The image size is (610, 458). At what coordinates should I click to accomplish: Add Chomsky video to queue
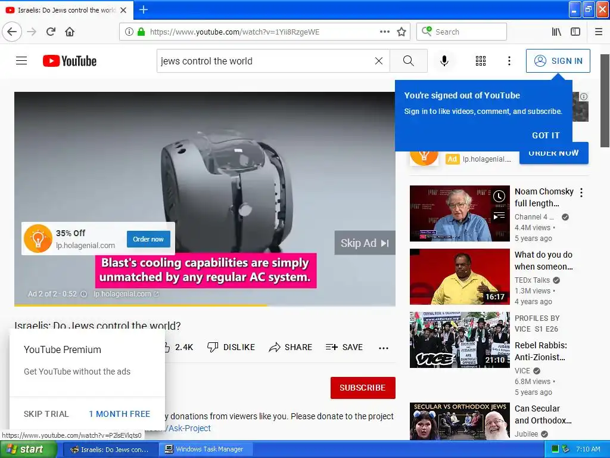tap(499, 215)
